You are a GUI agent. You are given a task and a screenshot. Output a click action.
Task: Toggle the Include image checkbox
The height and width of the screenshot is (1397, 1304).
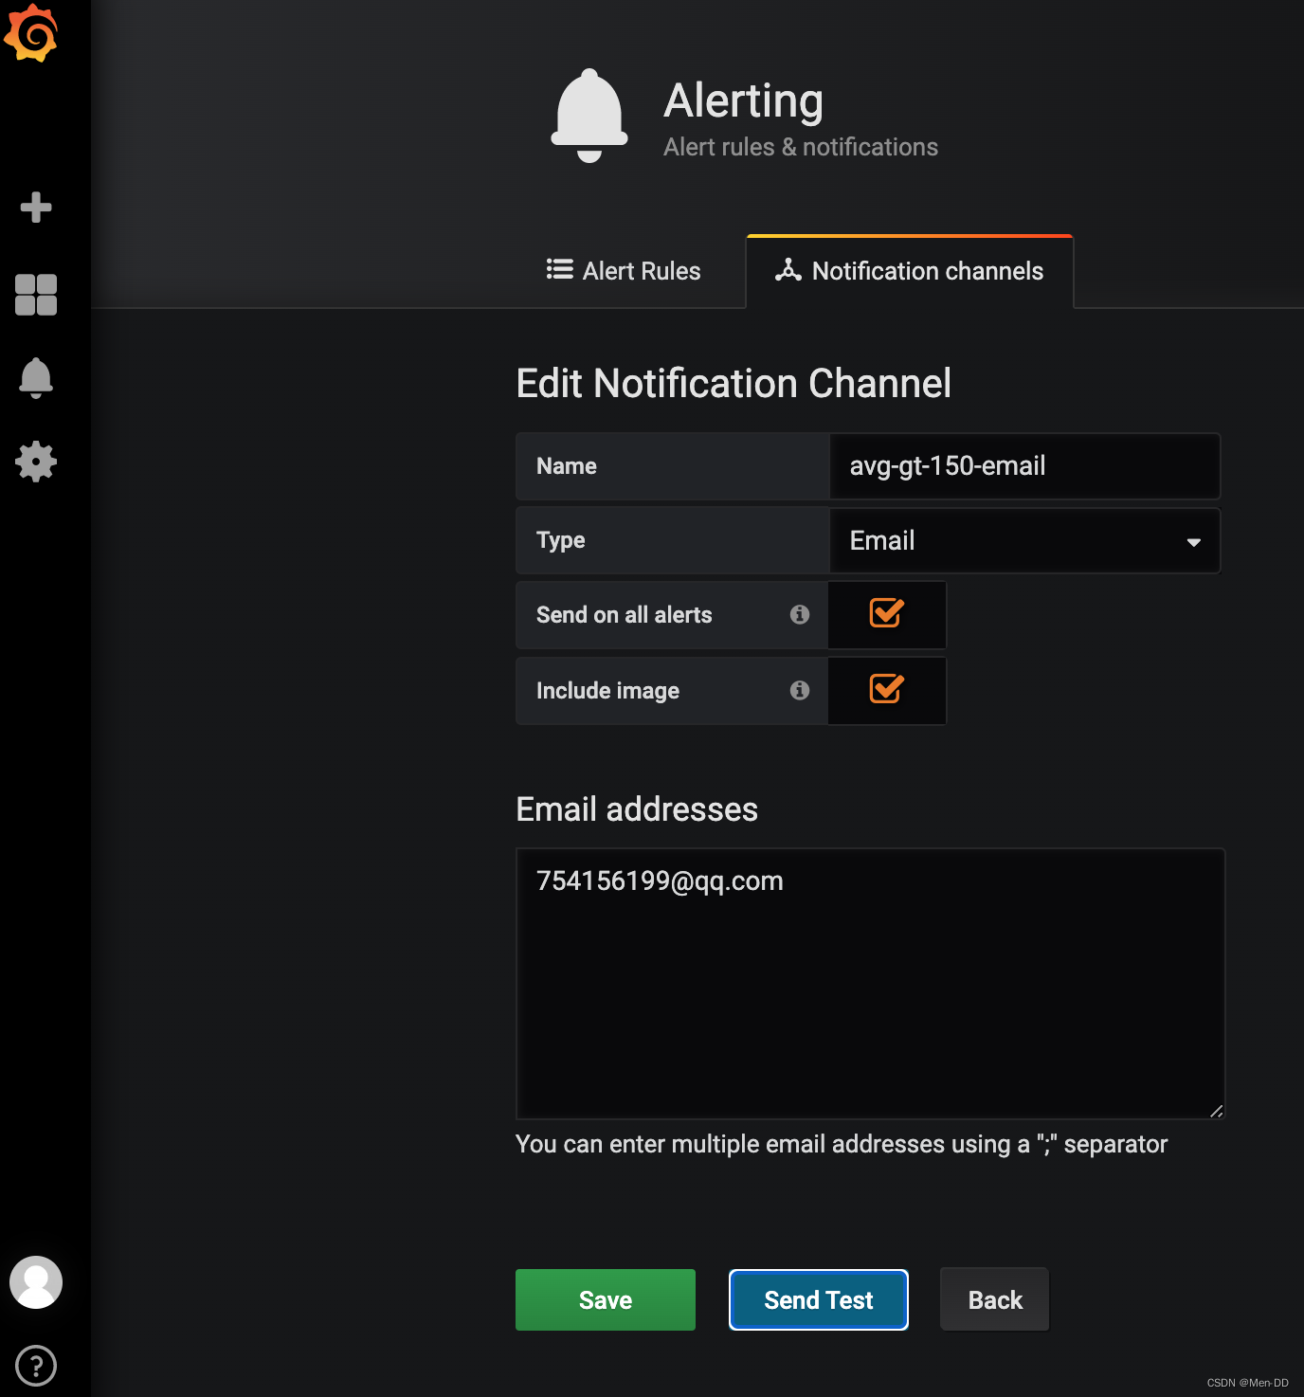pos(886,689)
